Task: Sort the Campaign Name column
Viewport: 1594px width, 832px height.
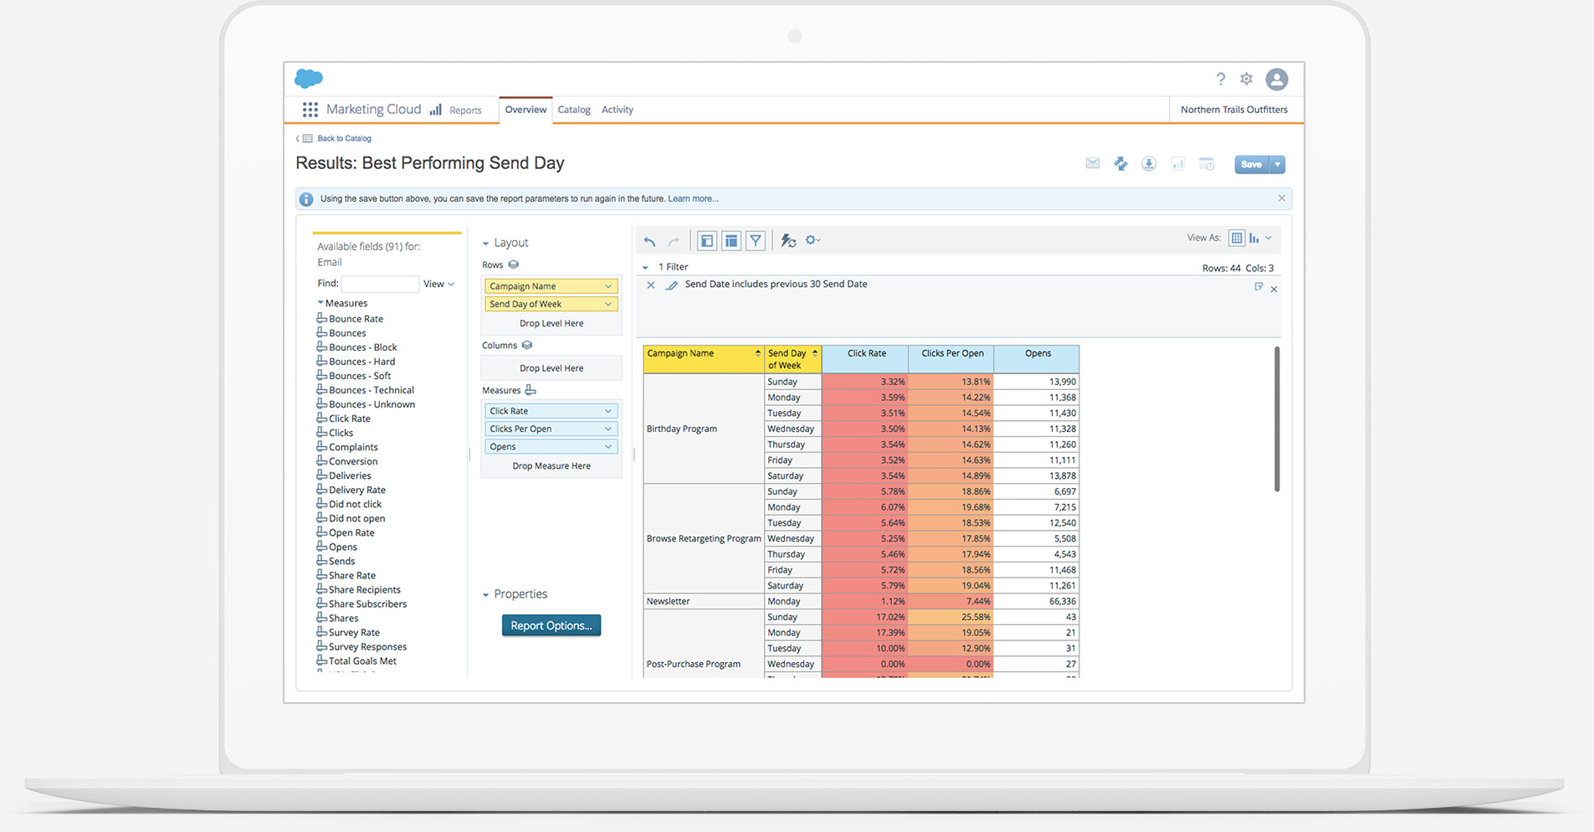Action: point(758,353)
